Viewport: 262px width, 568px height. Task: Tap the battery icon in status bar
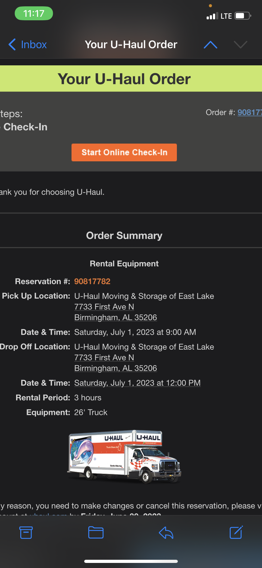tap(243, 16)
